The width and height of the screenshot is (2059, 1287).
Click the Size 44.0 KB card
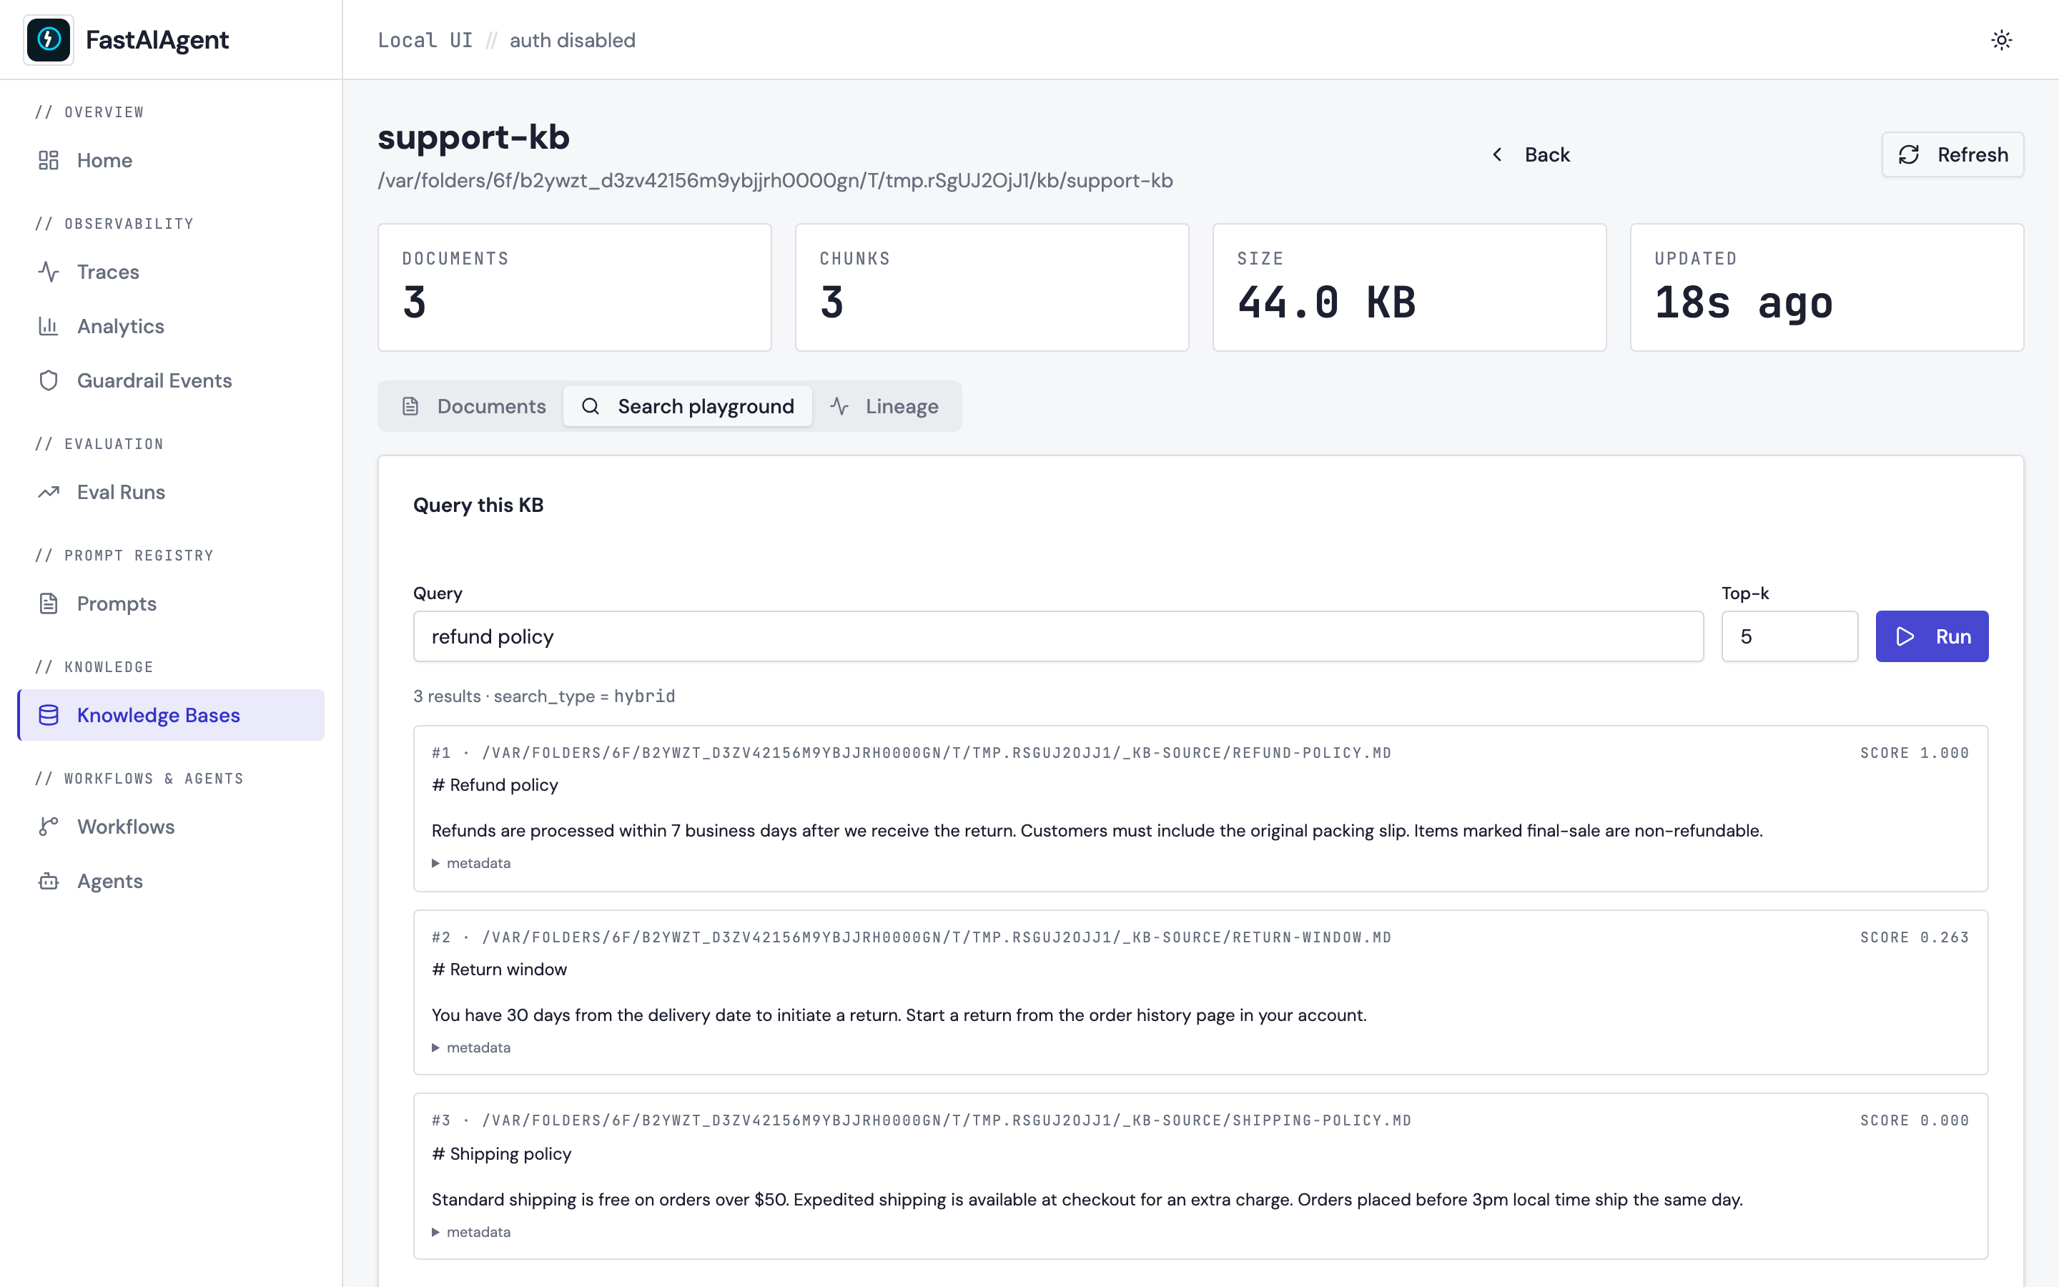coord(1409,287)
